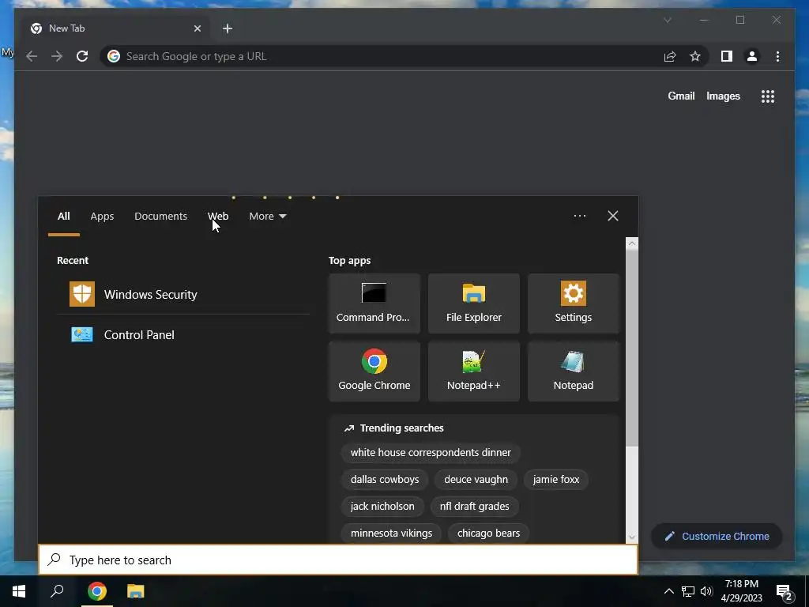The image size is (809, 607).
Task: Open Windows Start menu
Action: click(19, 591)
